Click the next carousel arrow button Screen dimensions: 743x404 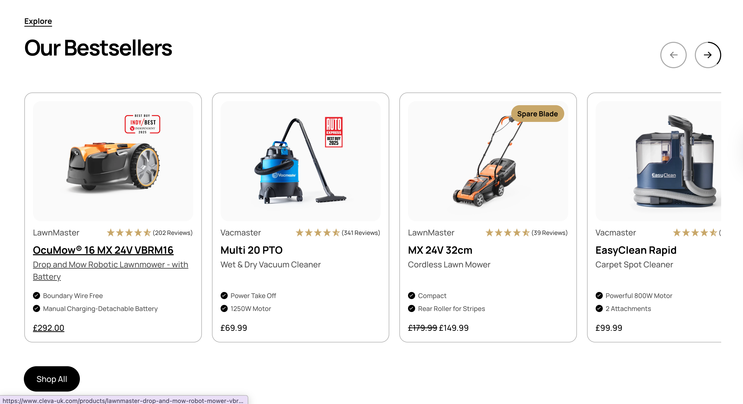click(x=707, y=55)
